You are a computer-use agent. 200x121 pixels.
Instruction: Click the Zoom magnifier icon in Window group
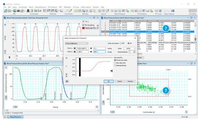pyautogui.click(x=83, y=11)
